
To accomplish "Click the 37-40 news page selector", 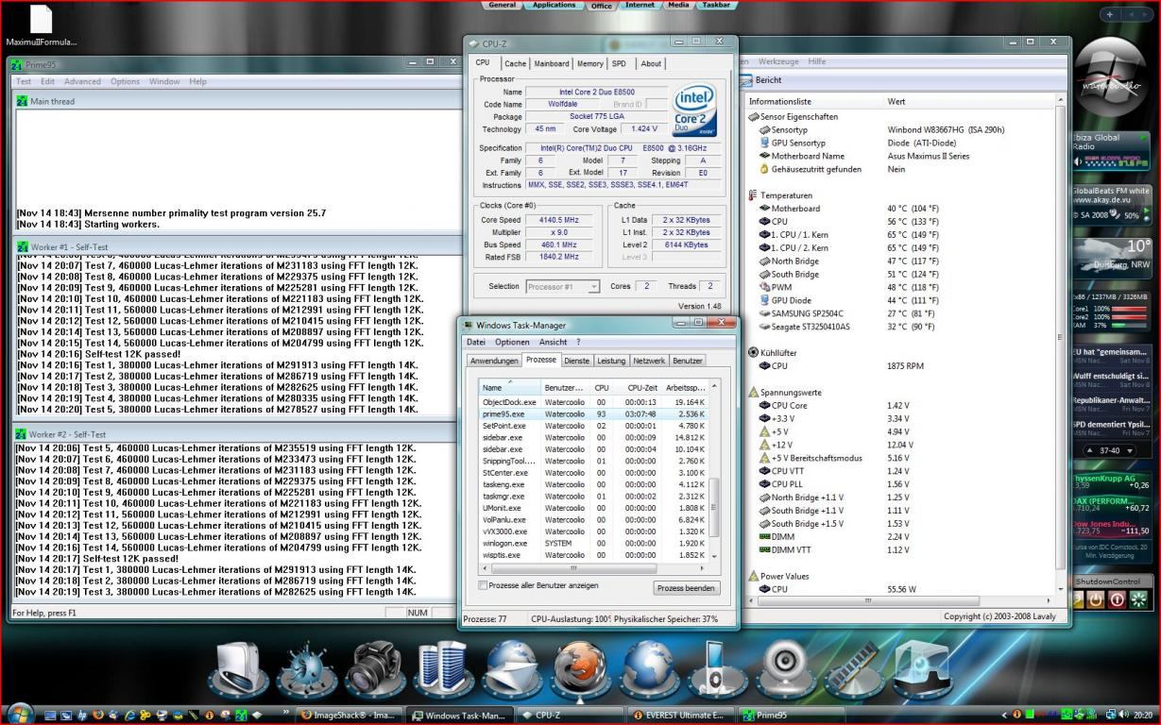I will click(x=1110, y=450).
